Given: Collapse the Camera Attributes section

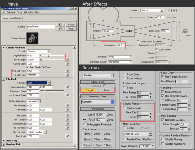Looking at the screenshot, I should (x=3, y=48).
